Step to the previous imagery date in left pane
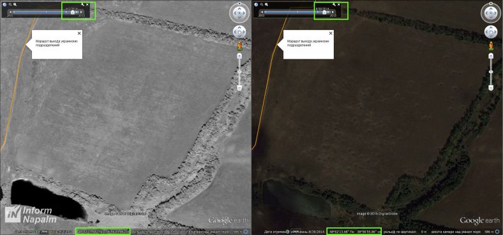503x235 pixels. coord(11,12)
